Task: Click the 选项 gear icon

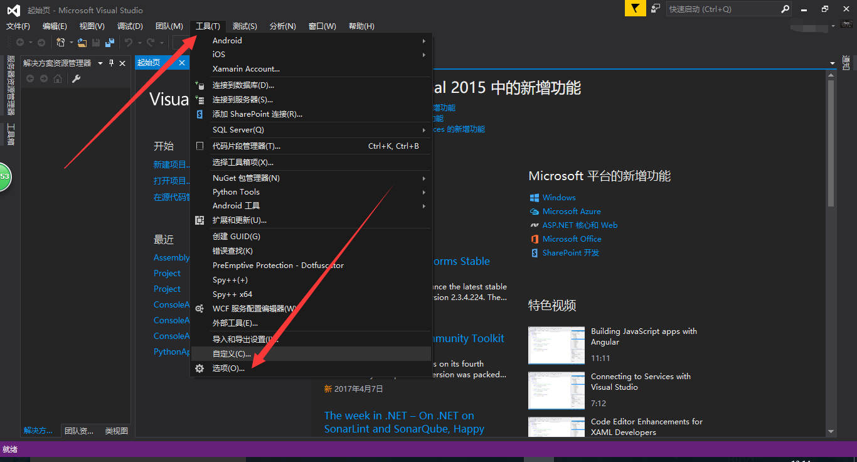Action: click(x=200, y=368)
